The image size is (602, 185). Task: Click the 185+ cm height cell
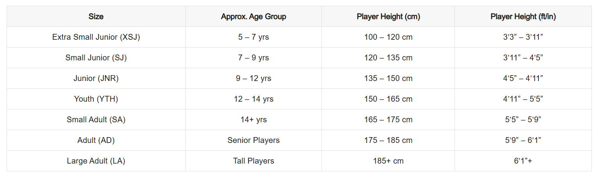[388, 161]
